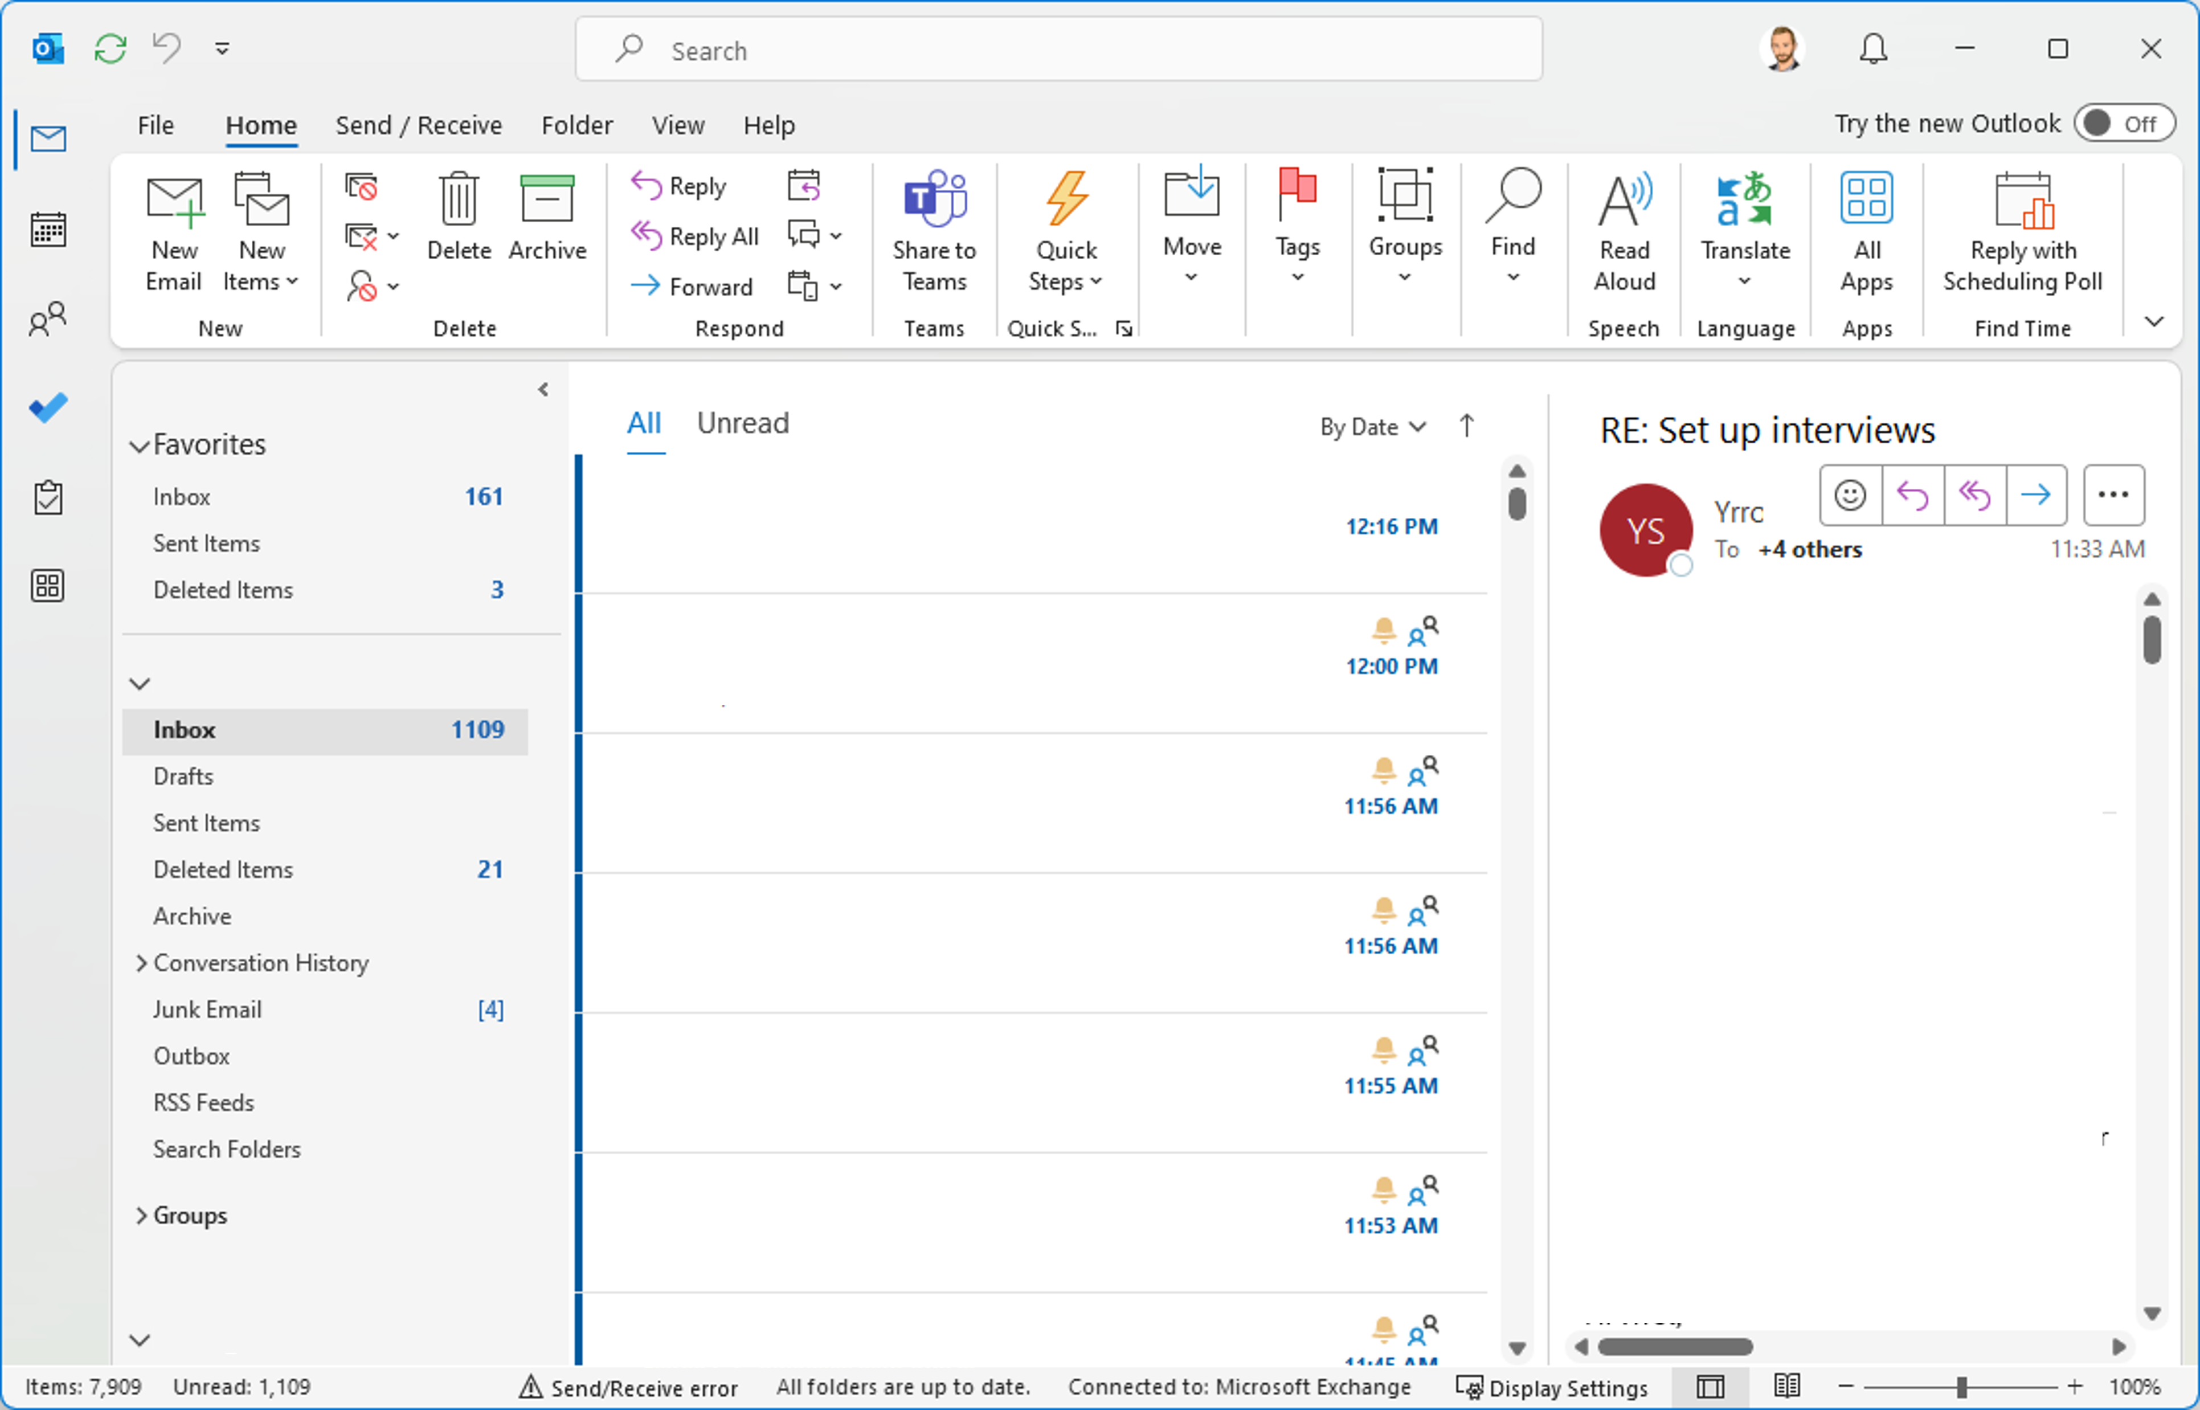Viewport: 2200px width, 1410px height.
Task: Click Reply with Scheduling Poll
Action: tap(2022, 234)
